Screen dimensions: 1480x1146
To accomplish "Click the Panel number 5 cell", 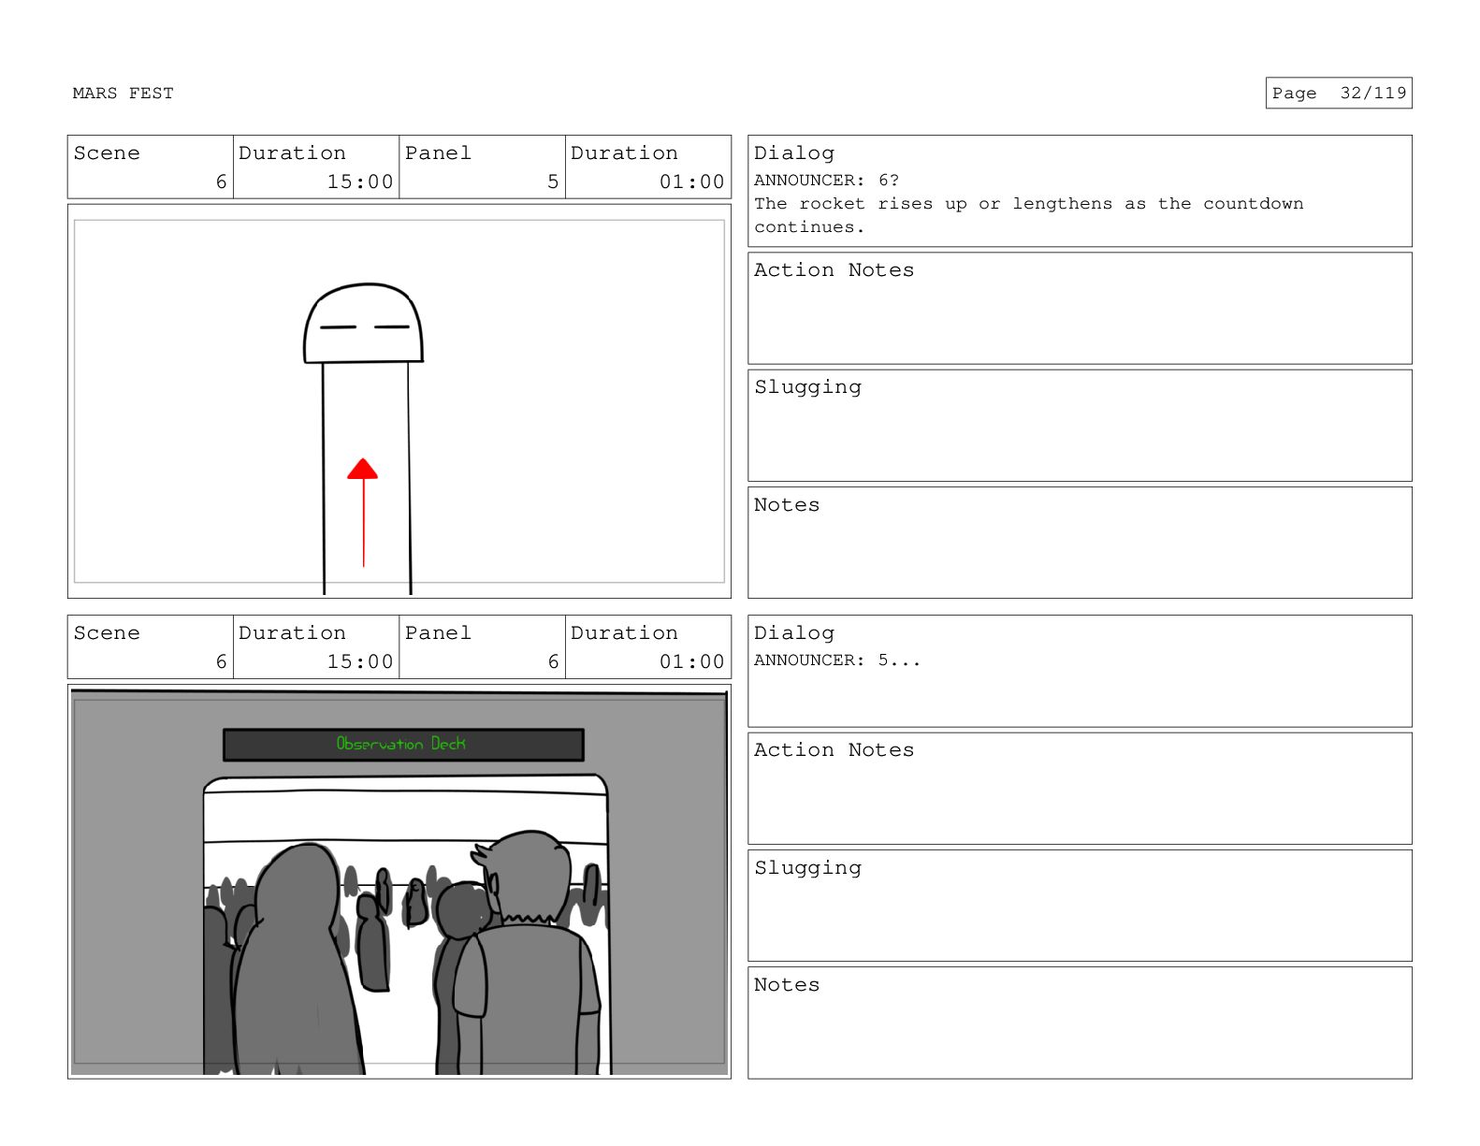I will click(x=483, y=167).
